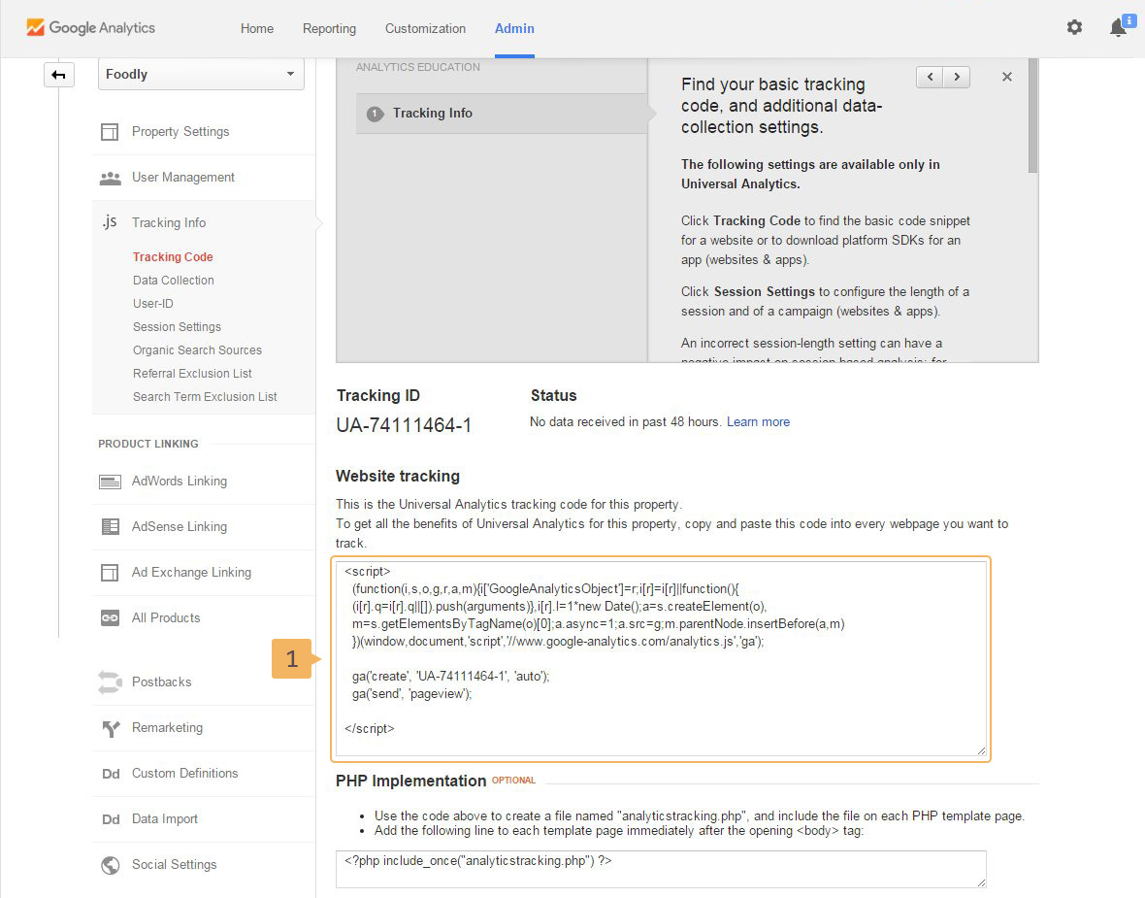The height and width of the screenshot is (898, 1145).
Task: Open the Foodly property dropdown
Action: (x=201, y=75)
